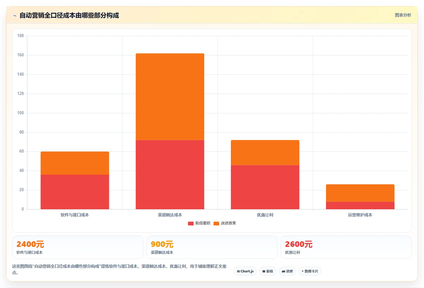Click the 图表分析 label in header
This screenshot has width=424, height=288.
403,15
